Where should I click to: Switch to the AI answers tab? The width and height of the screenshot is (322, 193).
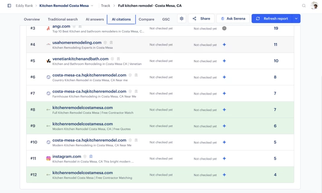[x=95, y=19]
